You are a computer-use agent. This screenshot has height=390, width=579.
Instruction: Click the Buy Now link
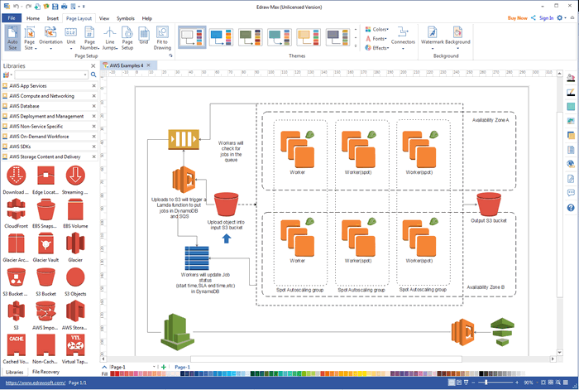(x=517, y=17)
